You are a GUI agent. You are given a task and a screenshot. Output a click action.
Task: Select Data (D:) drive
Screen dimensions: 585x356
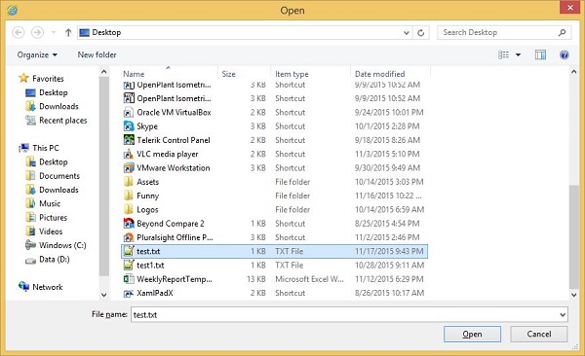[48, 260]
